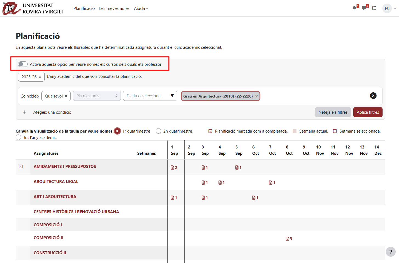Open the messages chat bubble icon
This screenshot has width=399, height=263.
click(364, 8)
